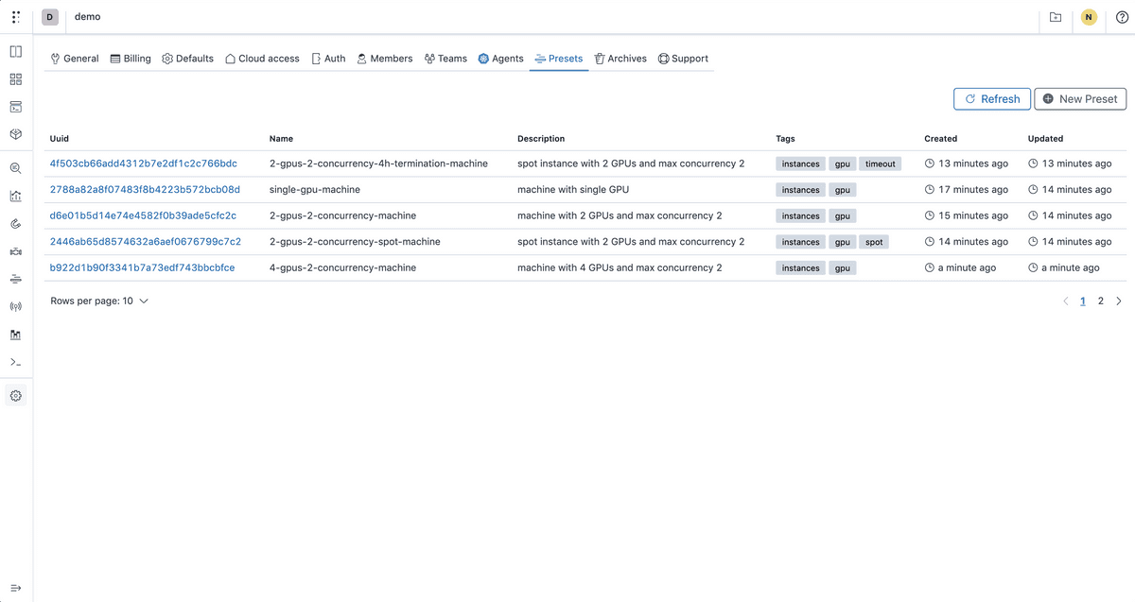The height and width of the screenshot is (602, 1135).
Task: Open preset uuid b922d1b90f3341b7a73edf743bbcbfce
Action: pos(142,267)
